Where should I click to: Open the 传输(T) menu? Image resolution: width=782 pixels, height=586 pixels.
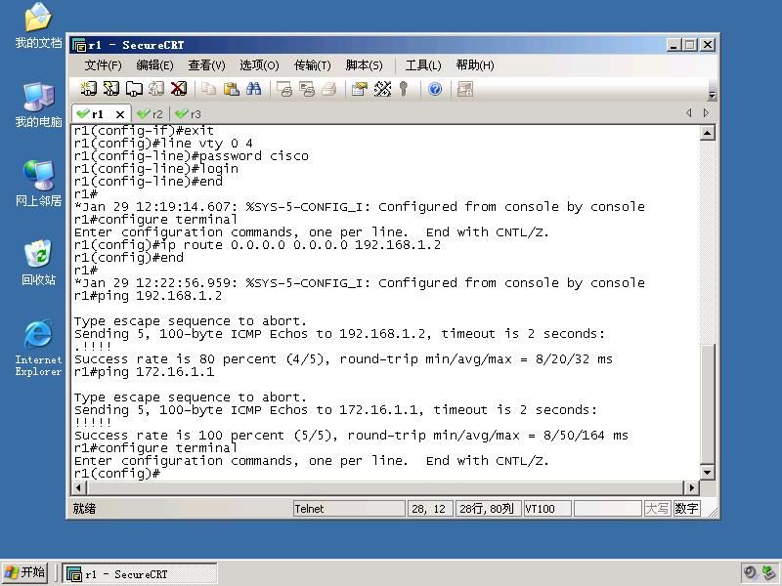[312, 65]
